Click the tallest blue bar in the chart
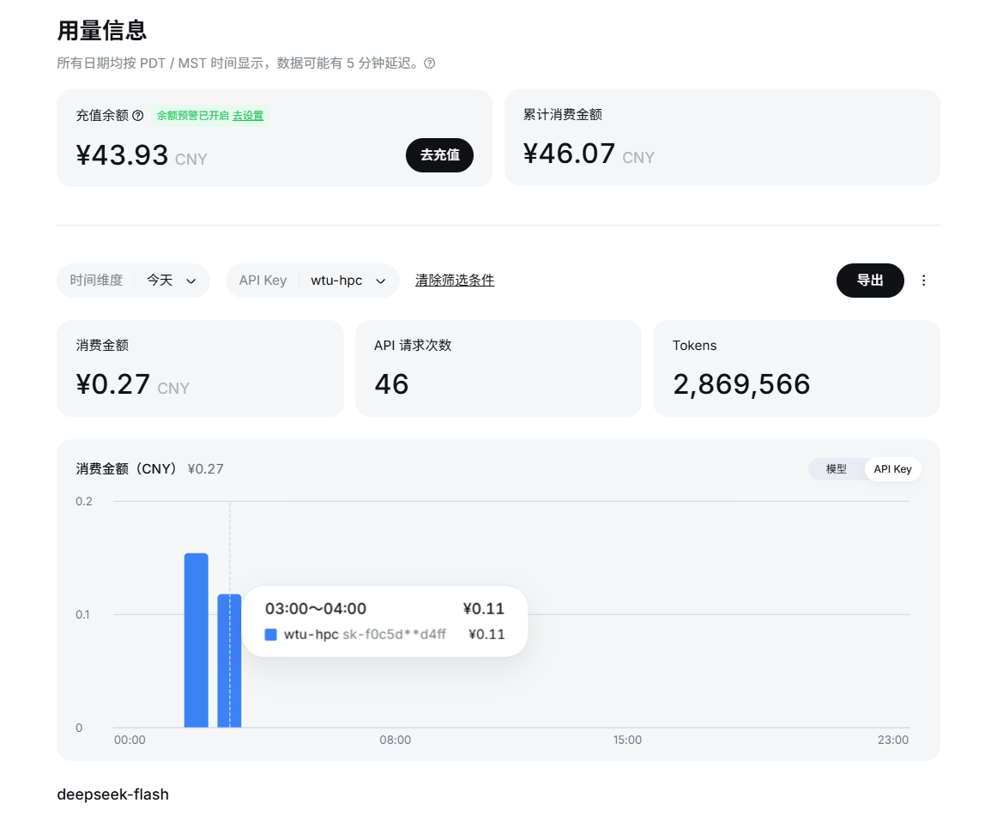Screen dimensions: 991x815 196,640
